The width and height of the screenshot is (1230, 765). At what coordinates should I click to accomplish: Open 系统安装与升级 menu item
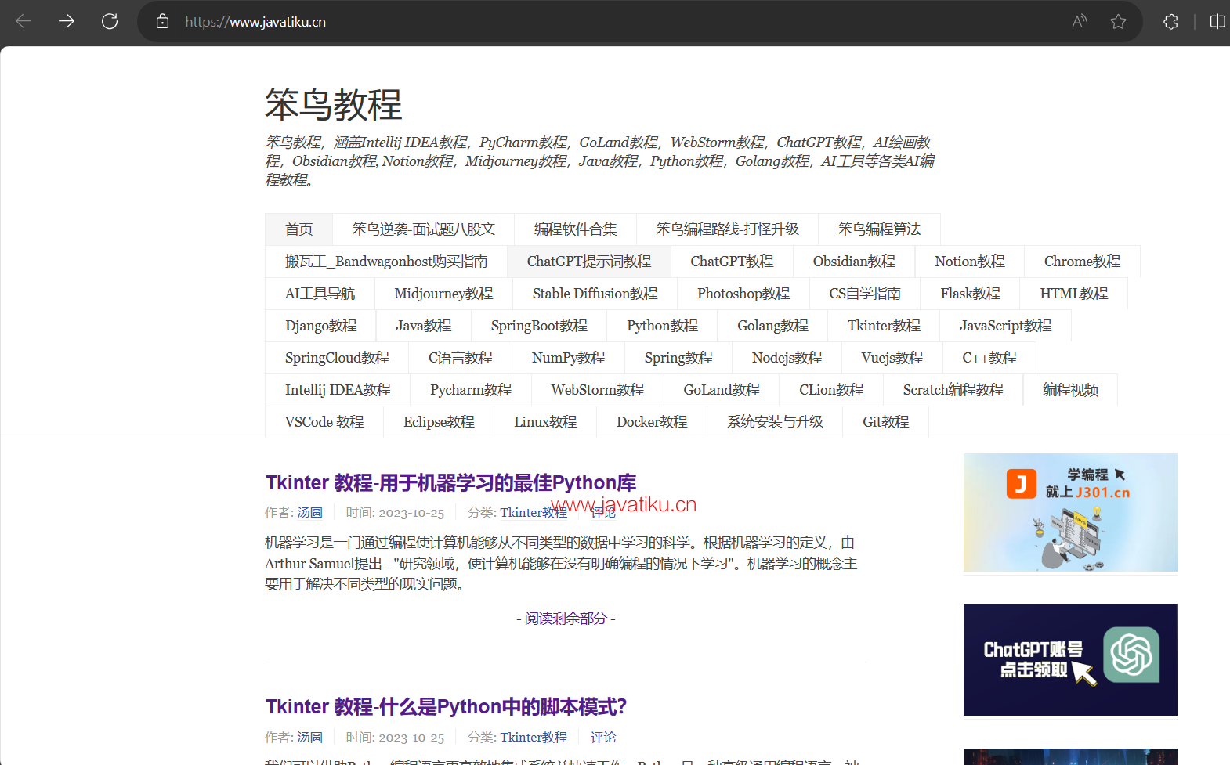775,422
